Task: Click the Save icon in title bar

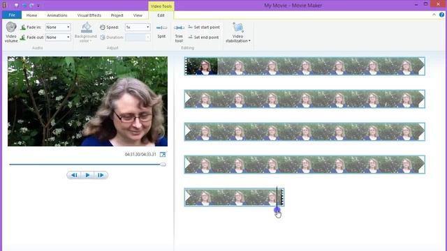Action: click(x=16, y=6)
